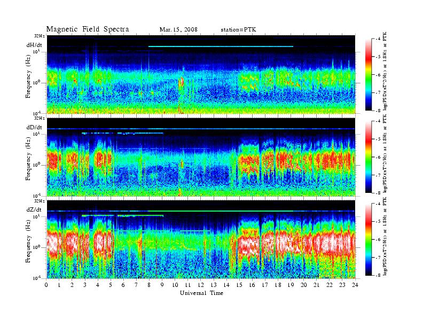Viewport: 423px width, 327px height.
Task: Click the color bar beside the dH/dt panel
Action: (x=369, y=74)
